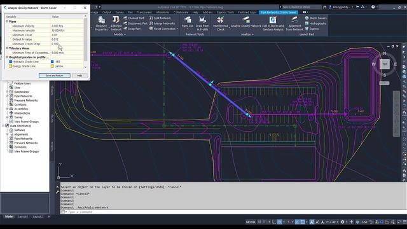
Task: Switch to the Collaborate ribbon tab
Action: [x=181, y=12]
